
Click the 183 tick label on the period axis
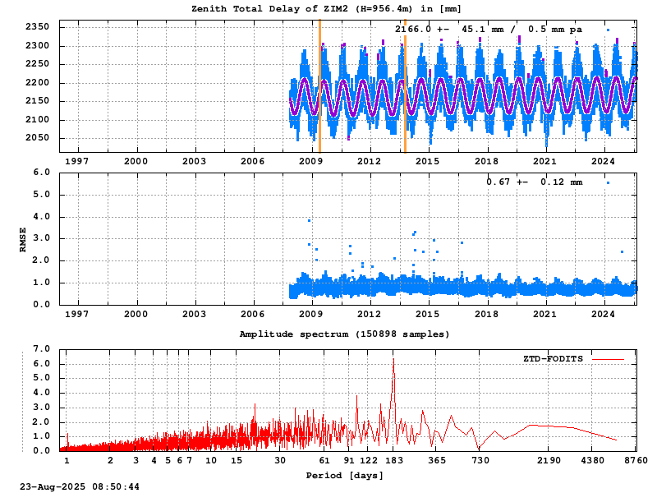click(x=394, y=461)
